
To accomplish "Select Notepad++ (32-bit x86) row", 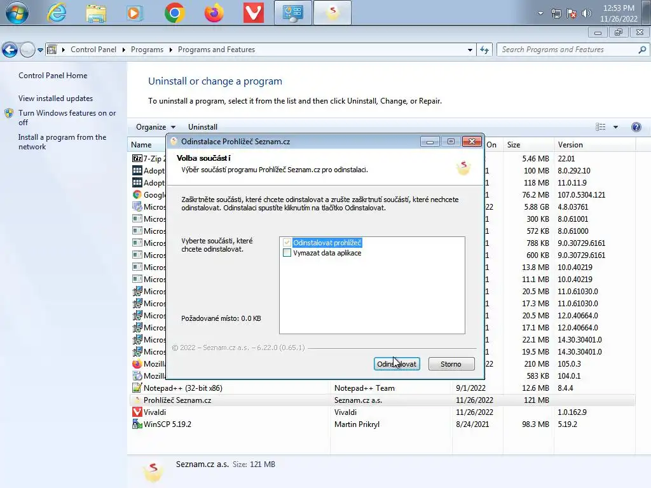I will pos(382,388).
